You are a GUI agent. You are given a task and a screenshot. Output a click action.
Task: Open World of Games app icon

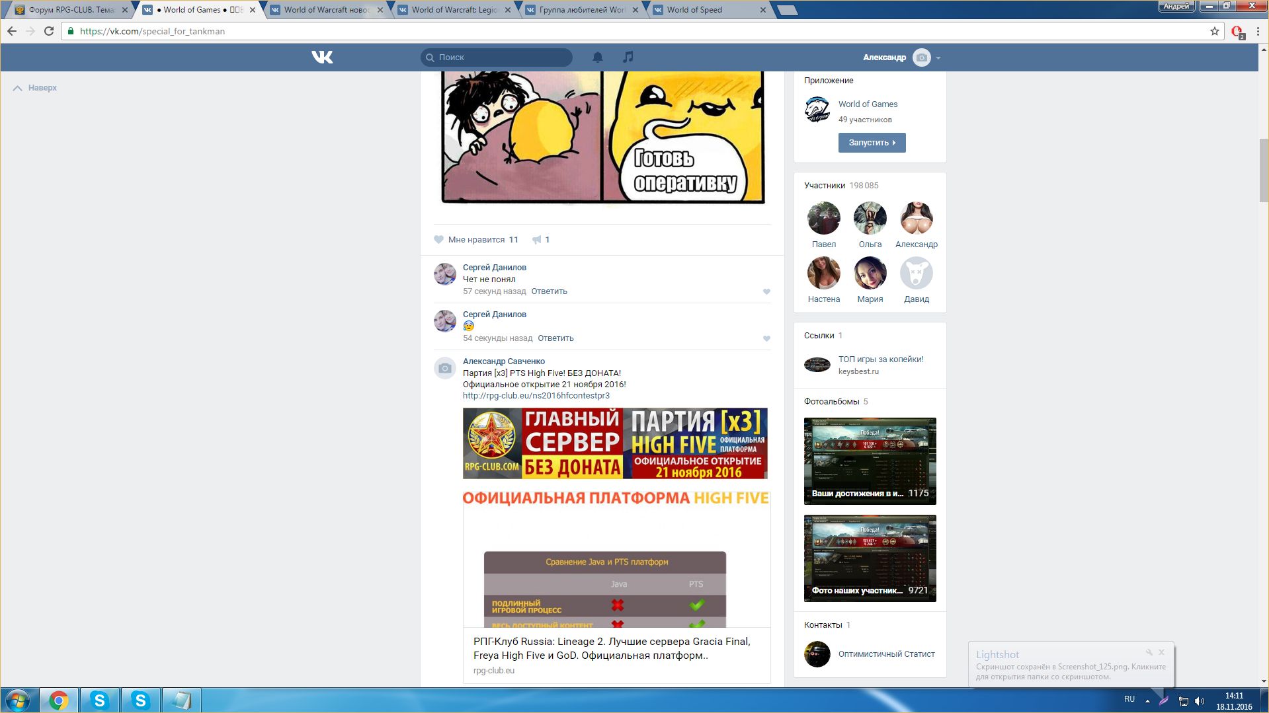817,110
